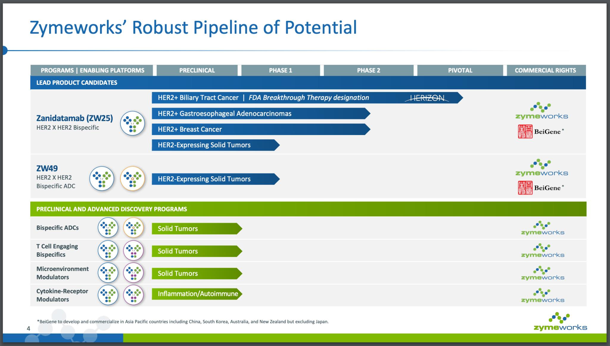Click the Zymeworks logo at slide footer
Image resolution: width=610 pixels, height=346 pixels.
560,322
